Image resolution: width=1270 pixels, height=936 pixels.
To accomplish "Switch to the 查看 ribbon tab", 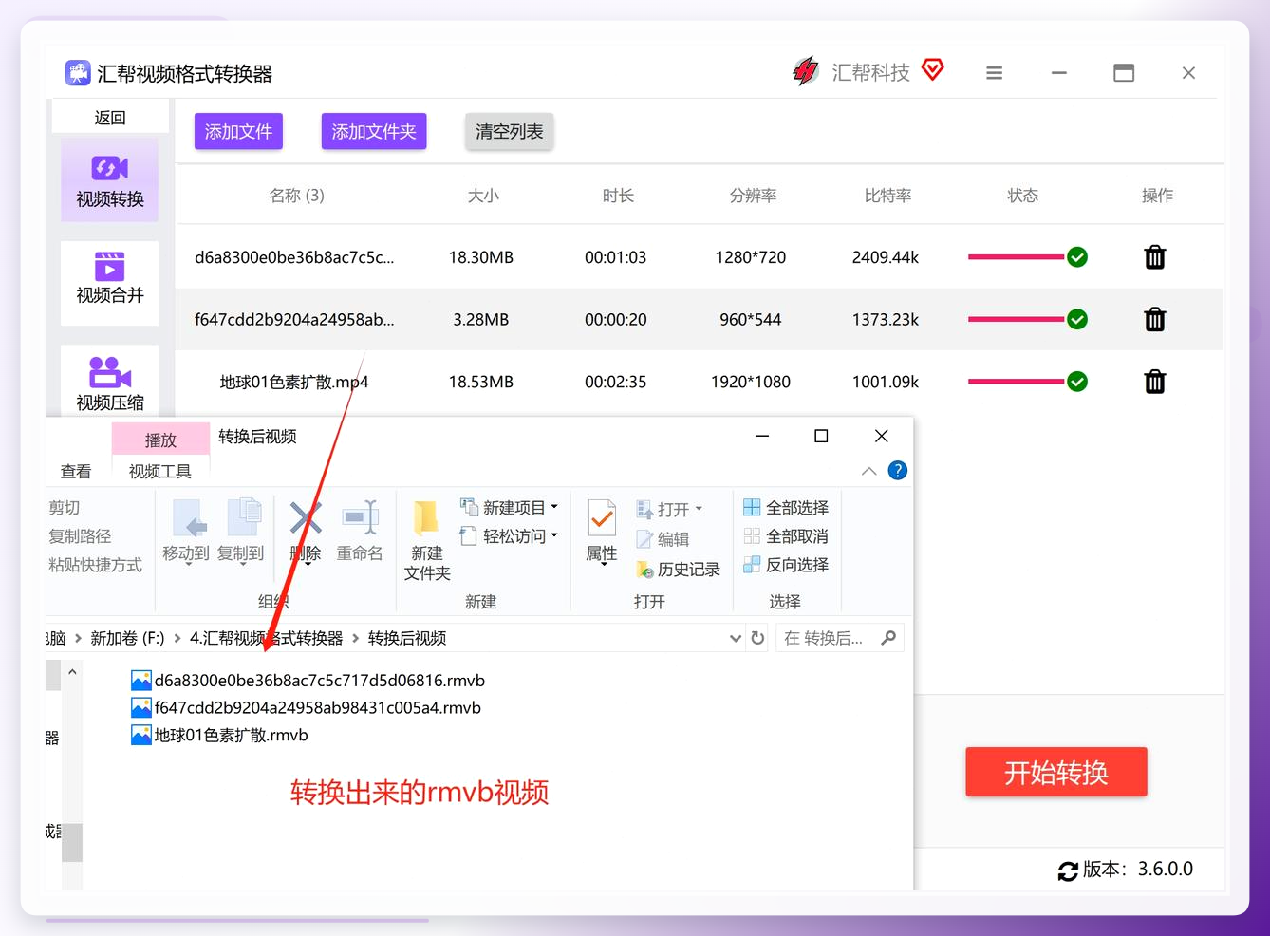I will point(76,472).
